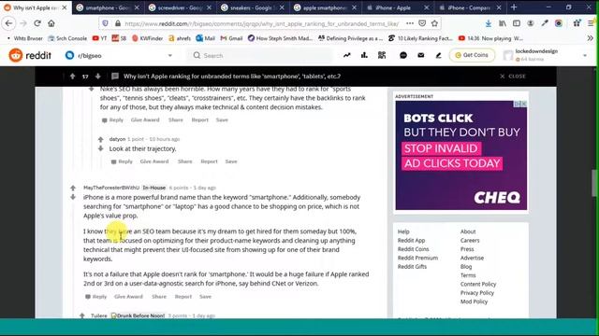The height and width of the screenshot is (336, 599).
Task: Open 'Whts Brwser' bookmark
Action: coord(25,38)
